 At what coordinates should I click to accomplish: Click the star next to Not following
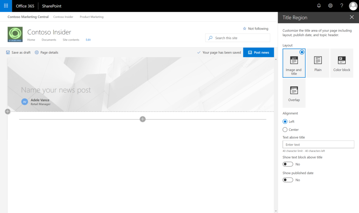[244, 28]
